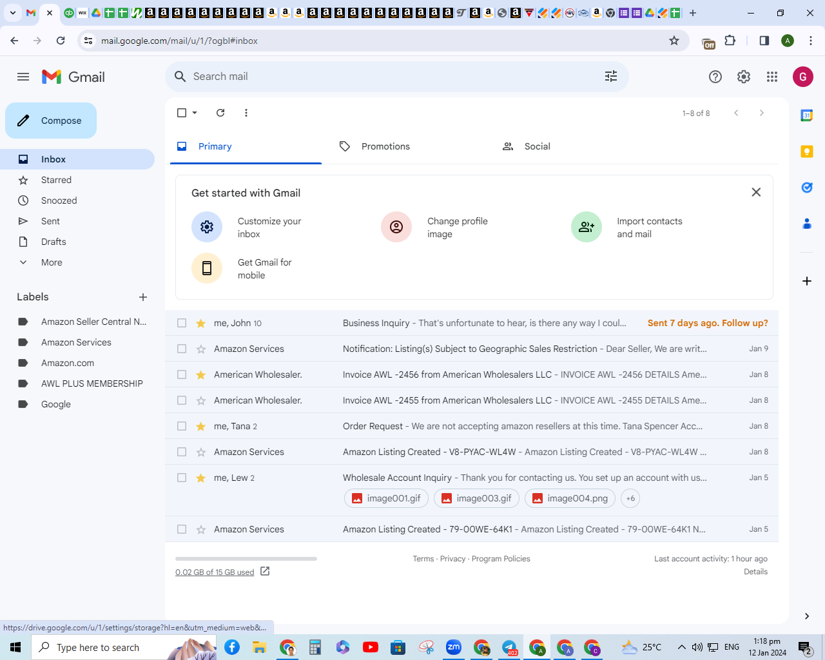The width and height of the screenshot is (825, 660).
Task: Unstar the Wholesale Account Inquiry email
Action: 201,478
